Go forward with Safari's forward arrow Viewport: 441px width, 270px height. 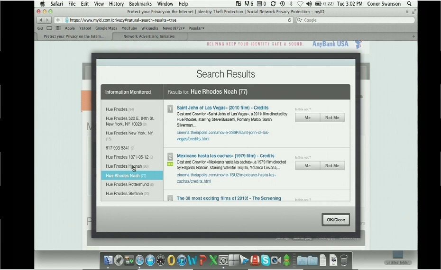click(47, 20)
